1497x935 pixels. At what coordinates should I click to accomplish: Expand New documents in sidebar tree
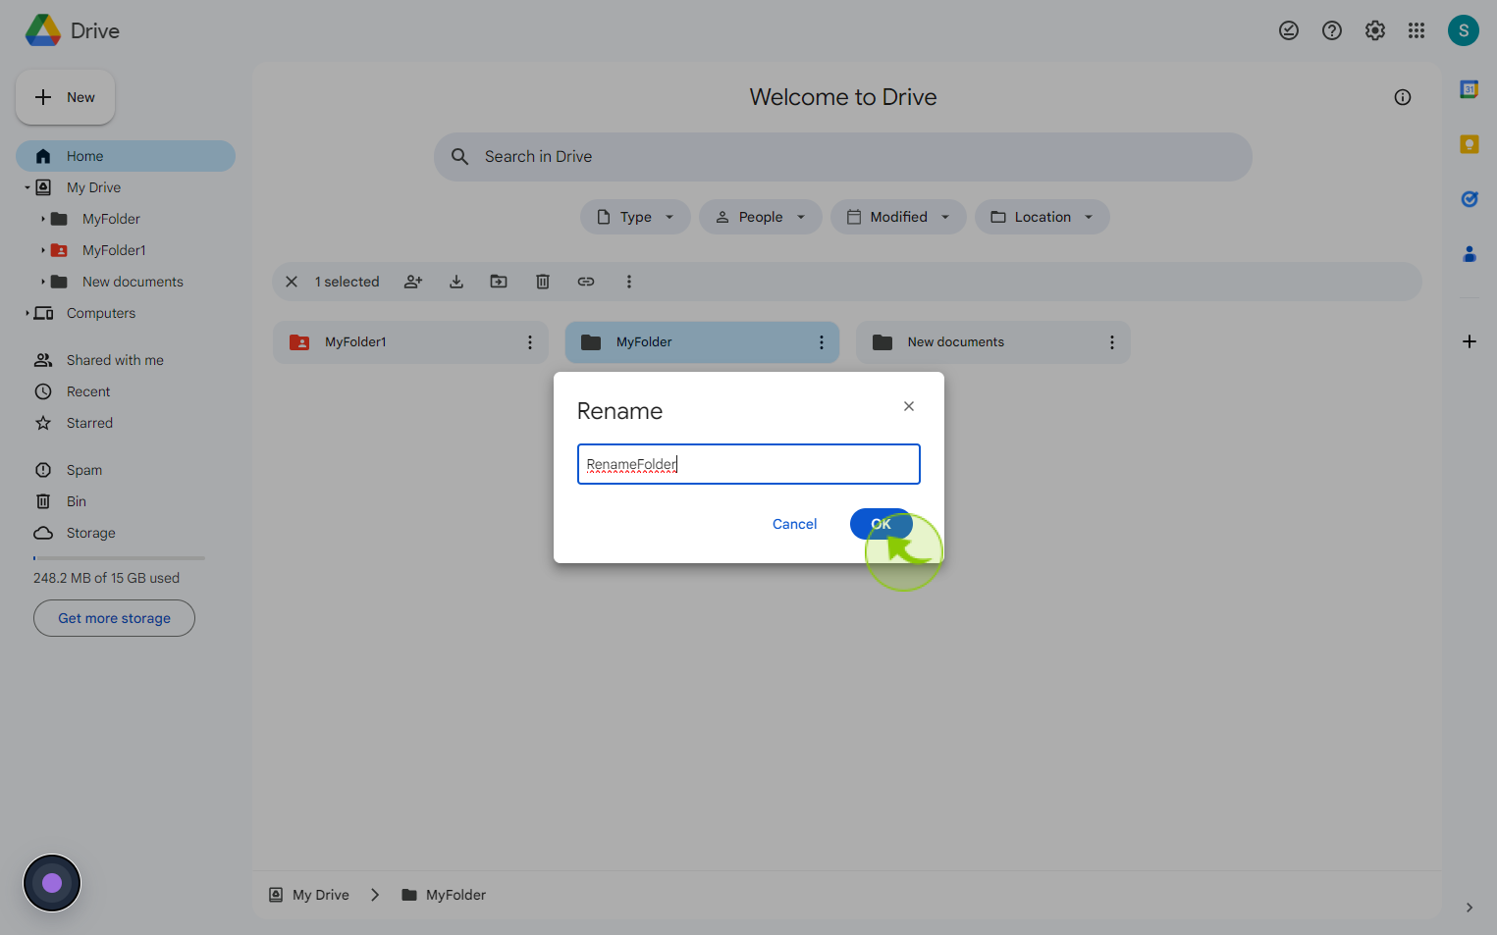[43, 282]
